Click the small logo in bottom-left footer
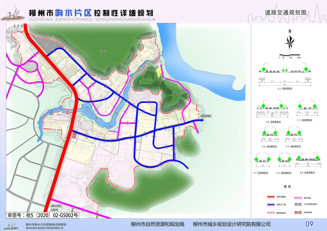This screenshot has height=231, width=327. tap(12, 225)
